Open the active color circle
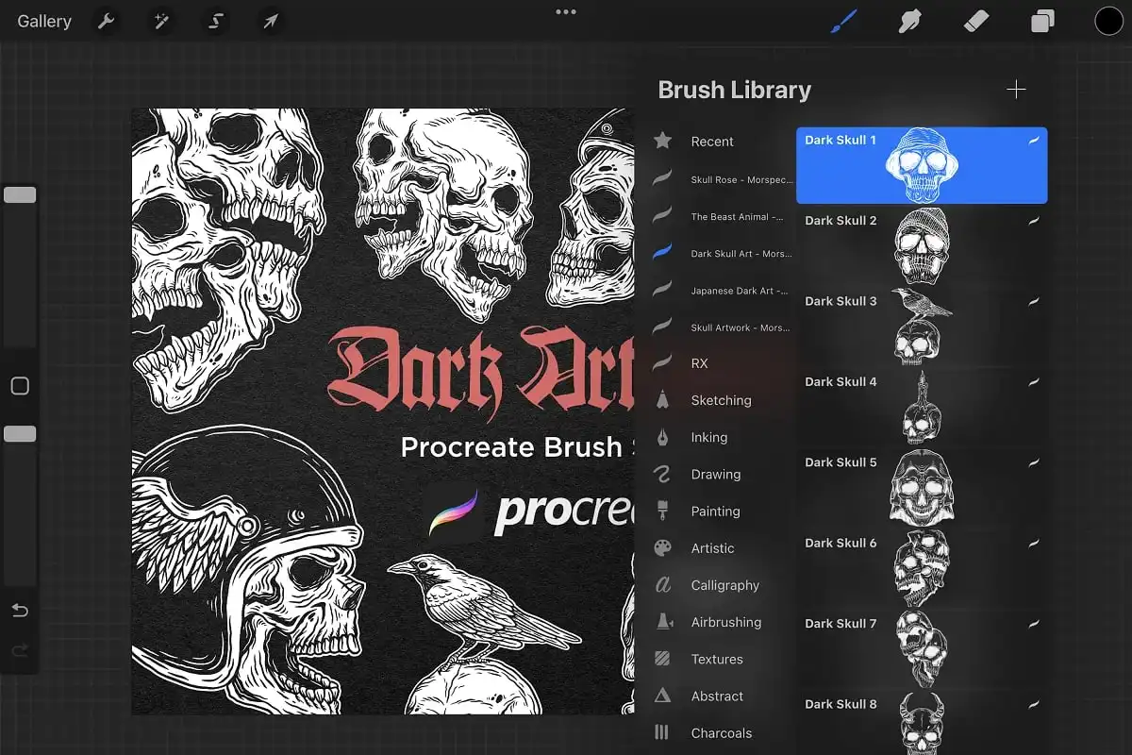The height and width of the screenshot is (755, 1132). click(x=1108, y=21)
